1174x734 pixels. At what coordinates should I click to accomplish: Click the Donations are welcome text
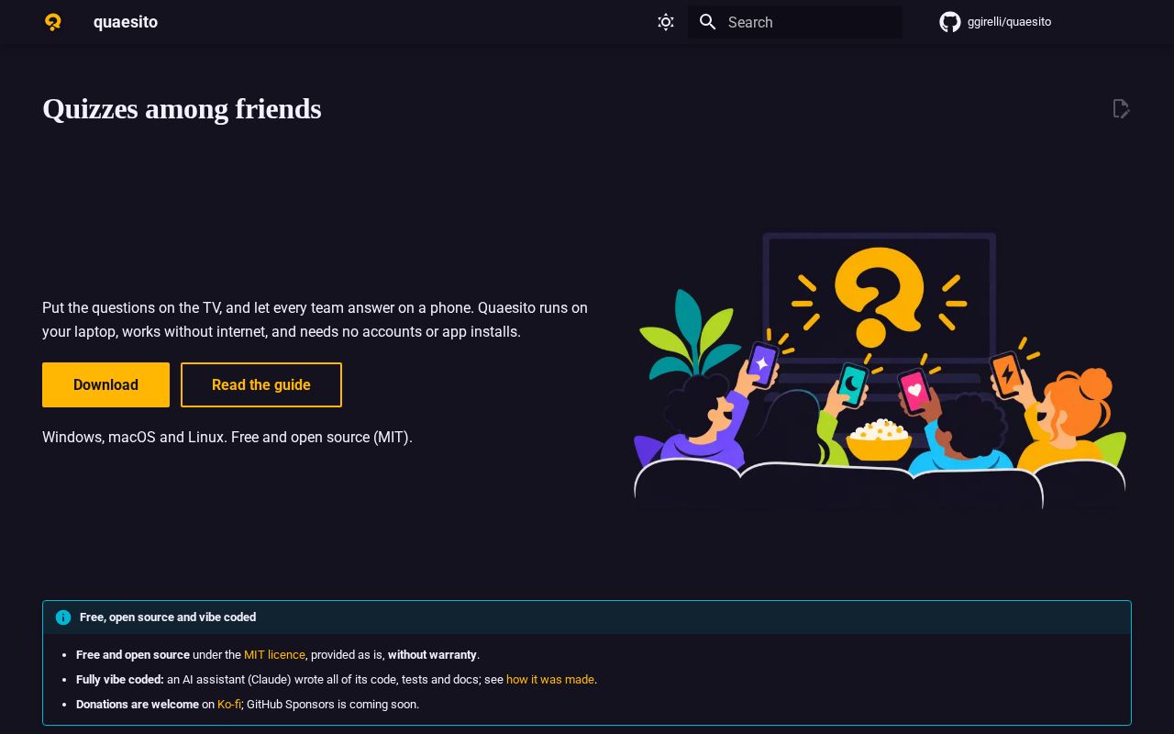pos(138,705)
